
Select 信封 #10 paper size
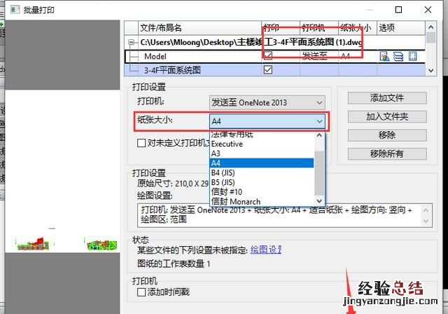(262, 191)
